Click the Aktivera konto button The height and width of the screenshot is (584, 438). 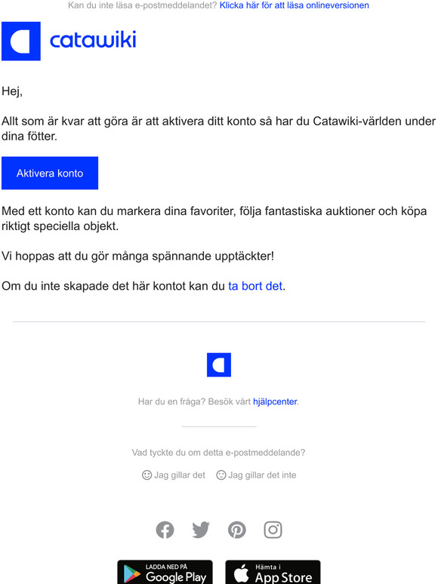[50, 174]
